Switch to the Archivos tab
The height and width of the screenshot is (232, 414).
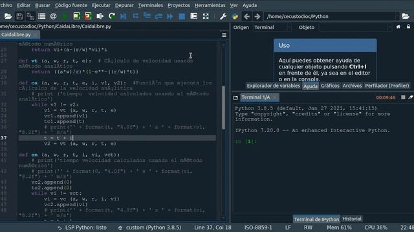pyautogui.click(x=352, y=86)
